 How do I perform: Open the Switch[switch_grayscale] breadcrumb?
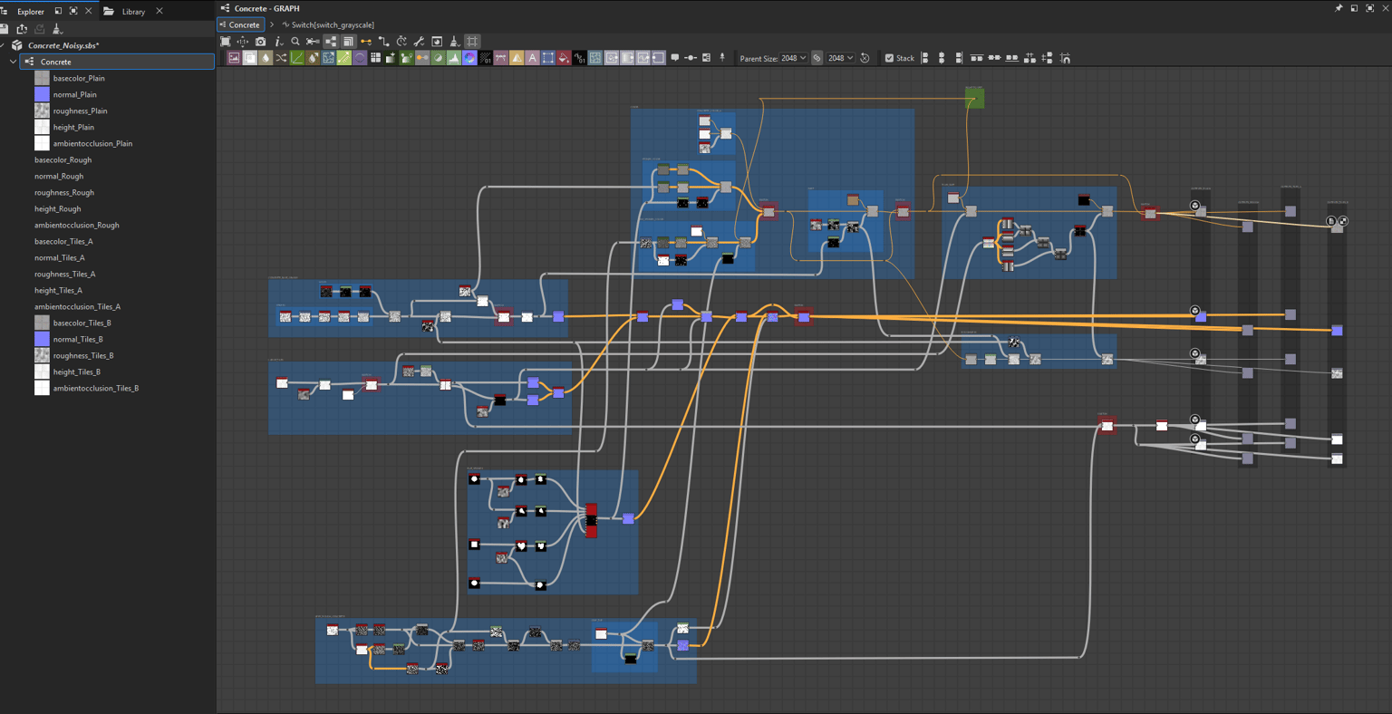[x=328, y=24]
